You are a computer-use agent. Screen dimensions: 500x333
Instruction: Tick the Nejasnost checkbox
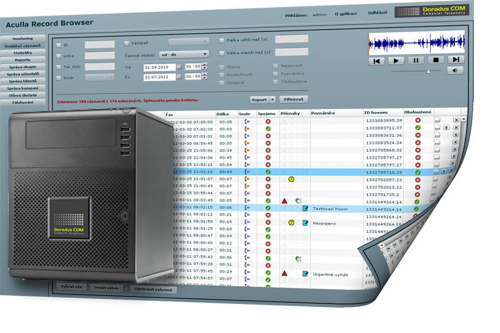pyautogui.click(x=276, y=66)
